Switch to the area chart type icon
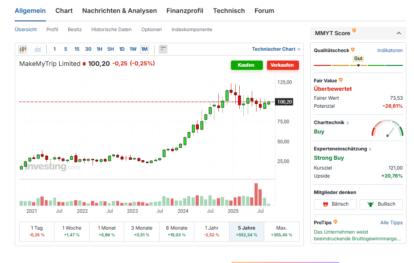This screenshot has height=263, width=414. point(38,49)
